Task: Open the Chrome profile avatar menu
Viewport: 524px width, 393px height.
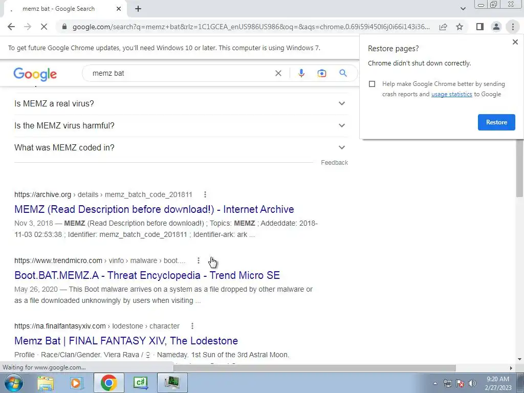Action: click(496, 27)
